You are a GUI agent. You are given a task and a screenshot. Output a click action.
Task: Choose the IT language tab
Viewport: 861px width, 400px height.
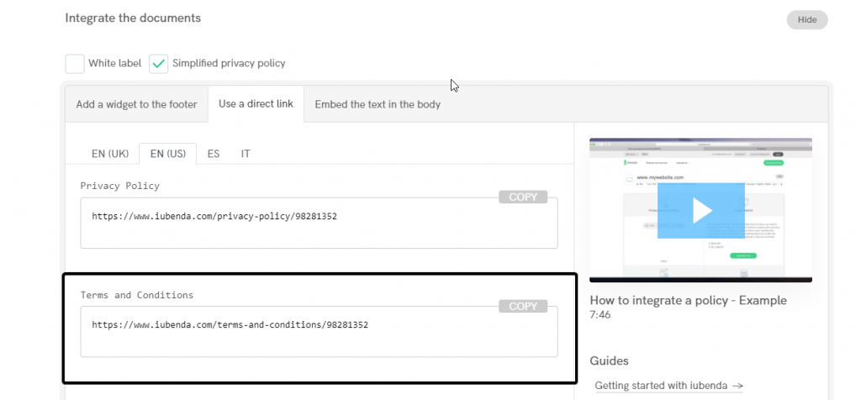[246, 154]
